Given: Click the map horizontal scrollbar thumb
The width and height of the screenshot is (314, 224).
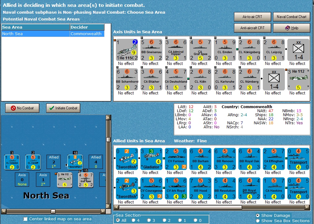Looking at the screenshot, I should coord(53,211).
